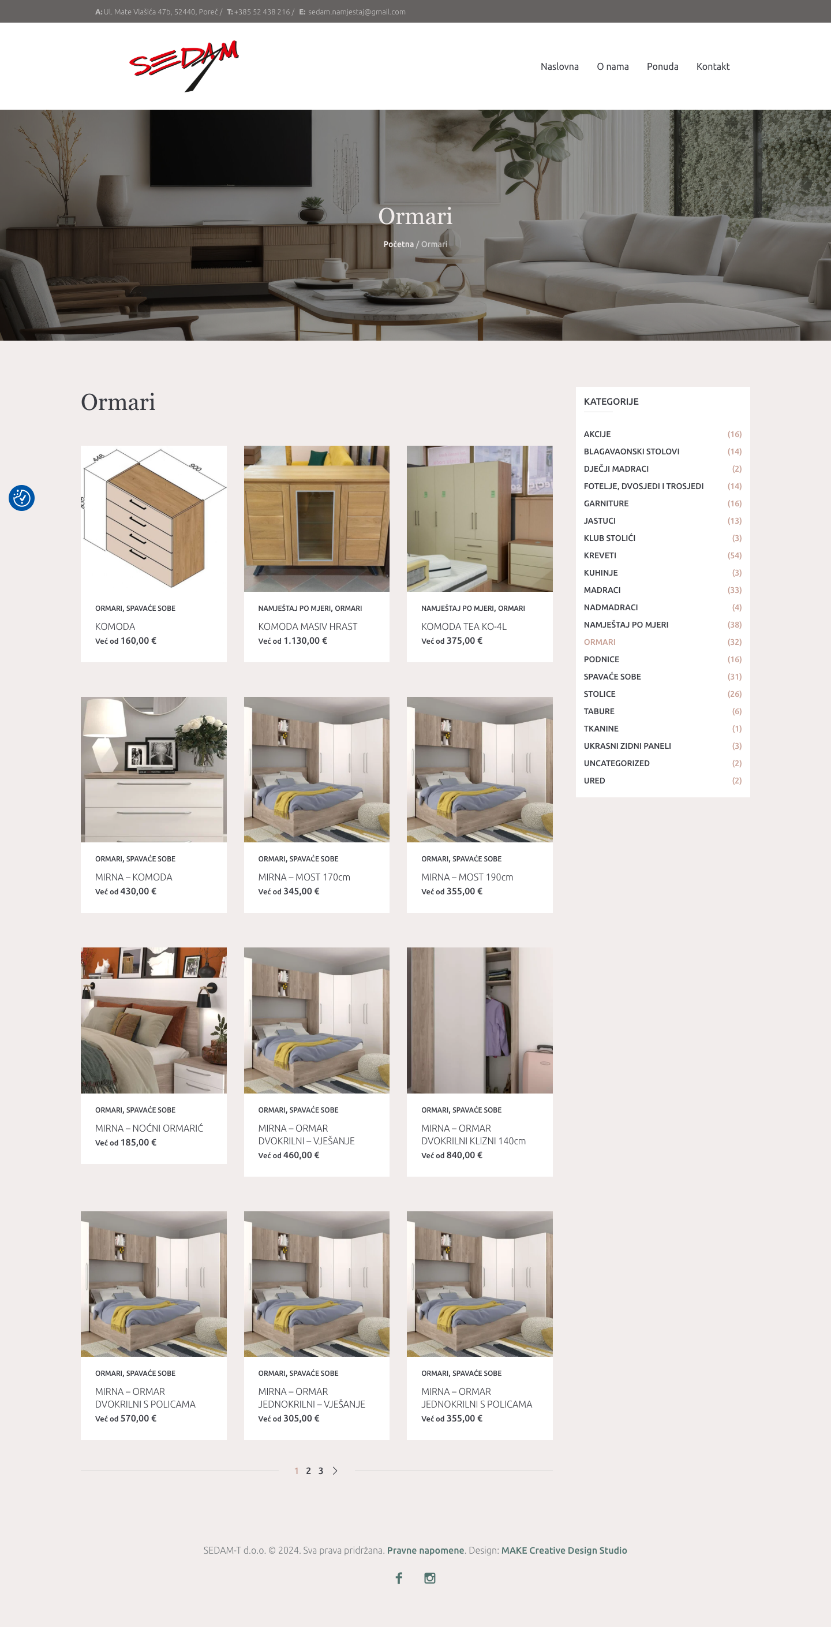Open the AKCIJE category
The width and height of the screenshot is (831, 1627).
597,434
